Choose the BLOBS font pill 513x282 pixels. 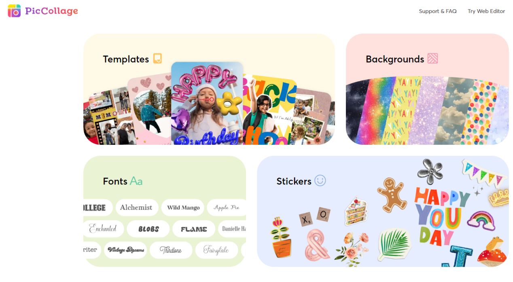point(148,229)
